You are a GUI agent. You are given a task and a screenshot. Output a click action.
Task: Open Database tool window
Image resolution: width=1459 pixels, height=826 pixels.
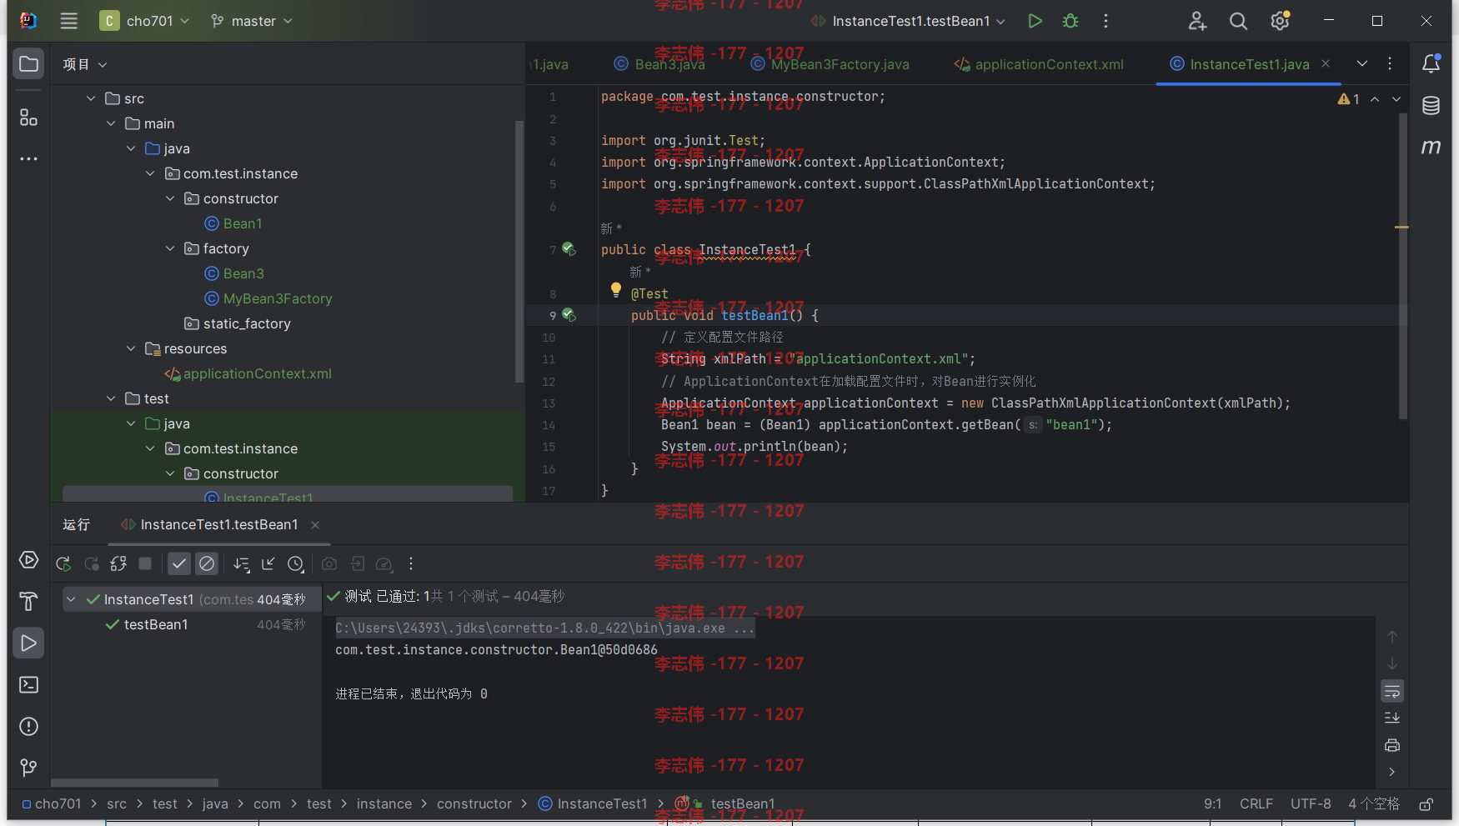click(x=1431, y=105)
